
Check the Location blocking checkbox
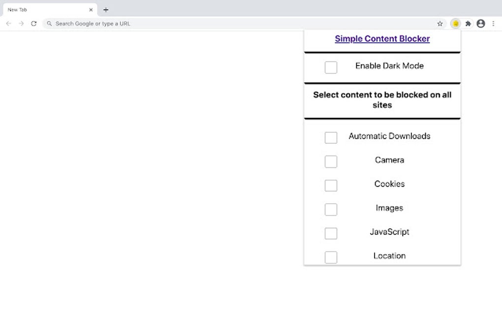330,257
